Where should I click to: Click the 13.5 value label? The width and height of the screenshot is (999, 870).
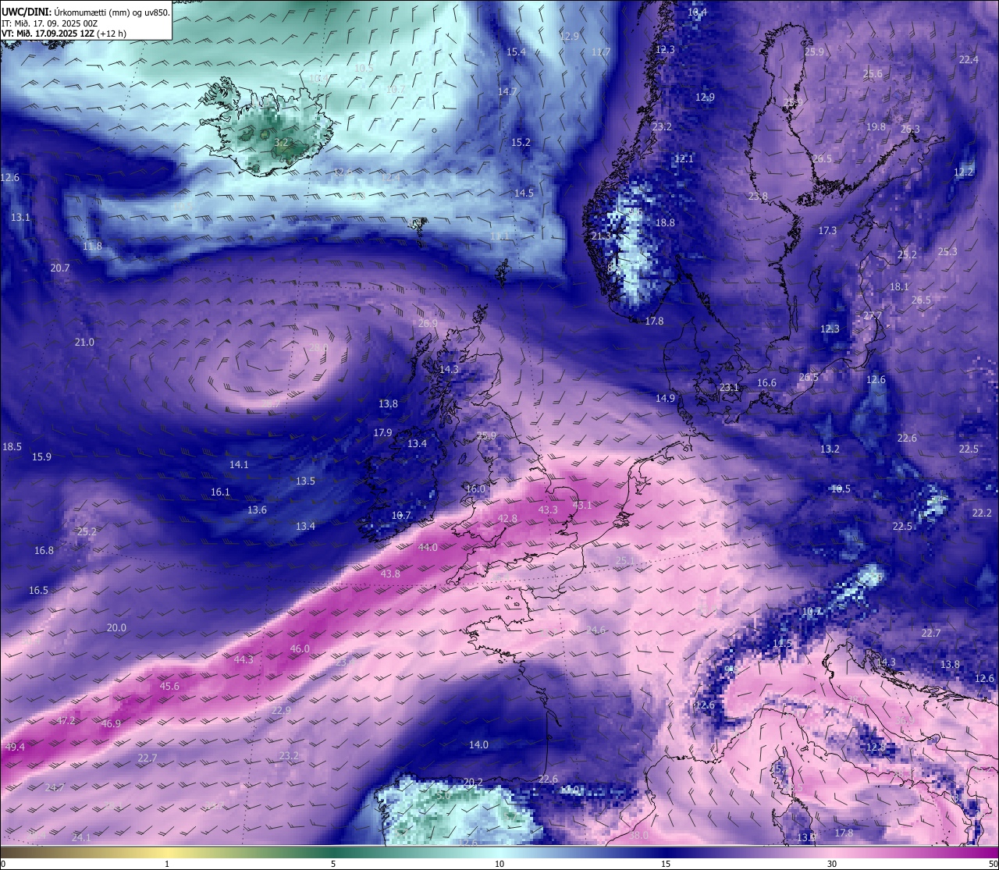point(305,481)
